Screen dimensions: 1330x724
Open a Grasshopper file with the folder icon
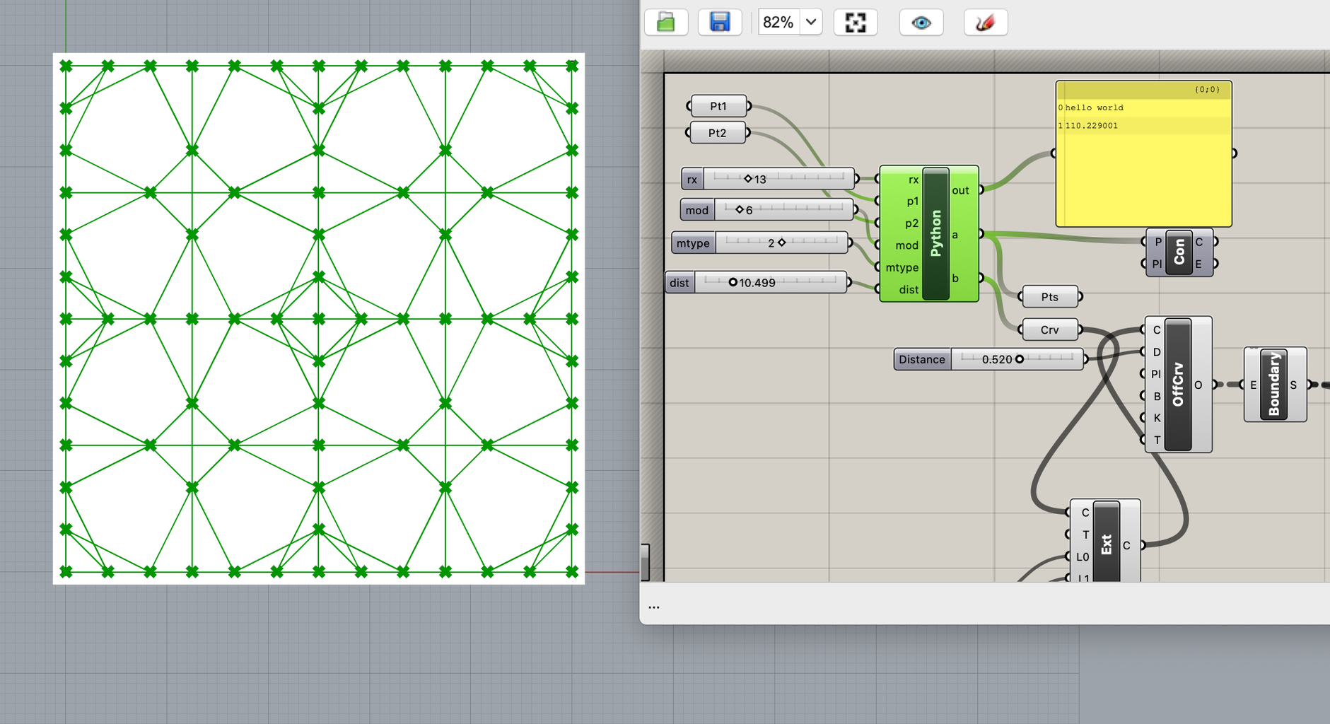(x=665, y=22)
